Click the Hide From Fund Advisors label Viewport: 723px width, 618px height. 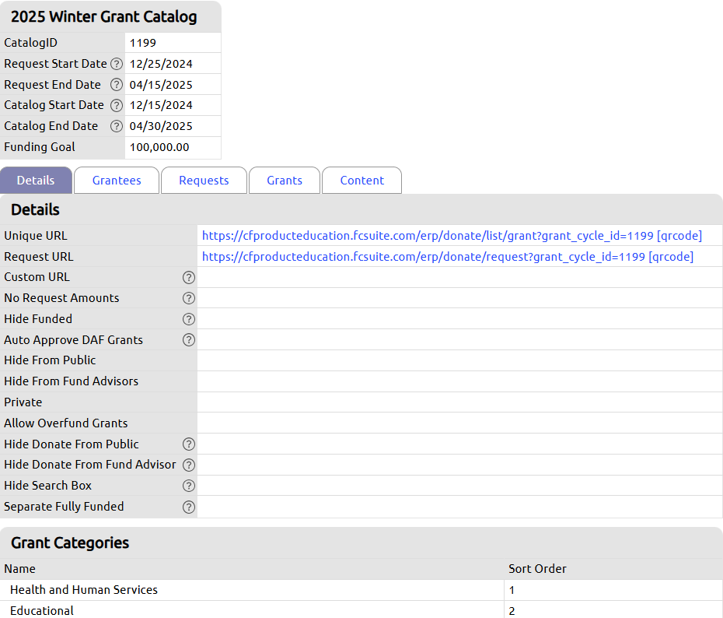point(71,381)
